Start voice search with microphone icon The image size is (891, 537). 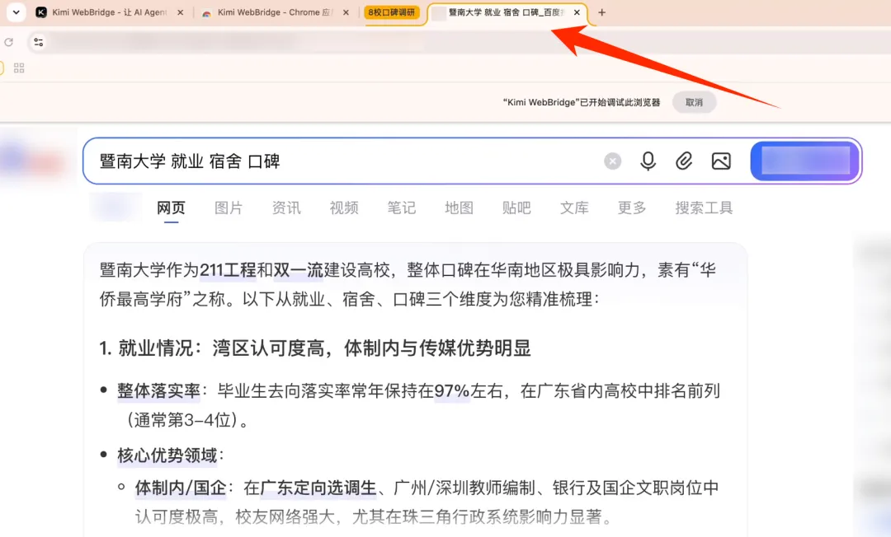pos(648,161)
